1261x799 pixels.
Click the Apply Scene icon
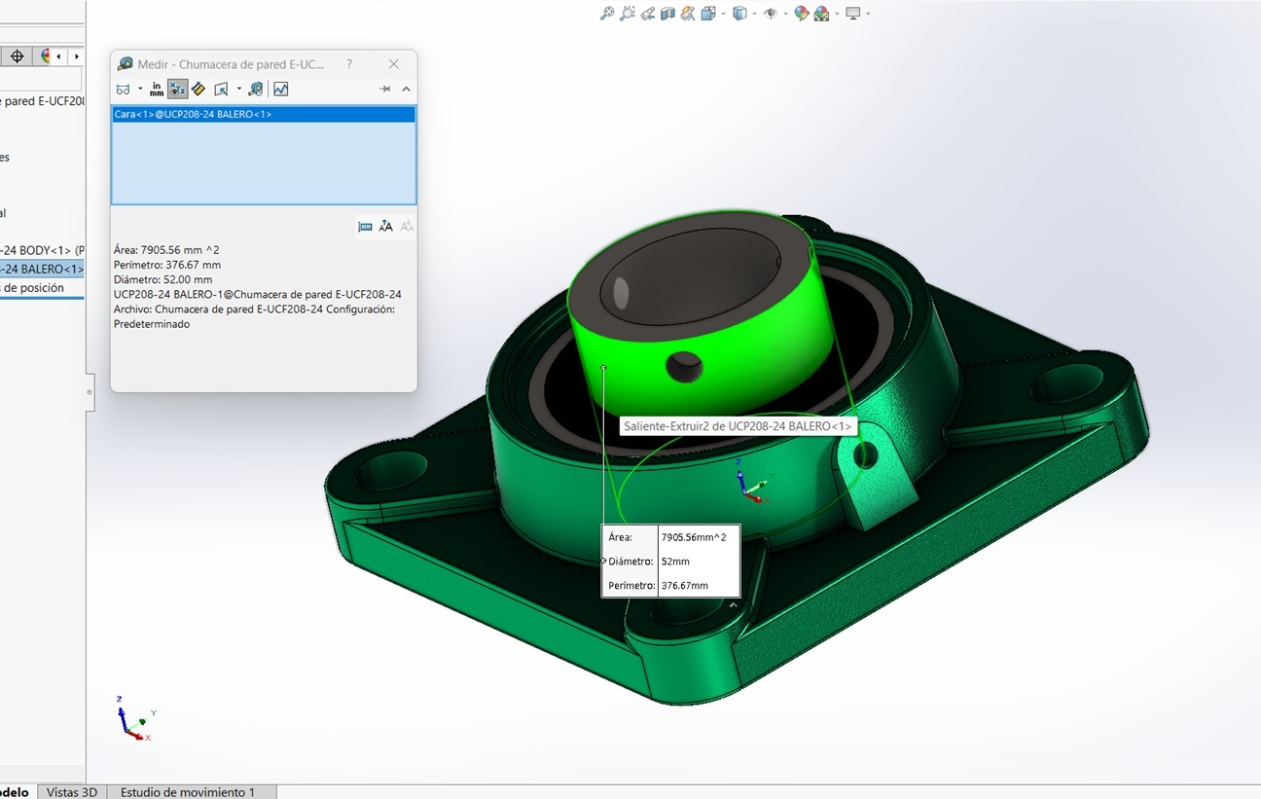(822, 14)
